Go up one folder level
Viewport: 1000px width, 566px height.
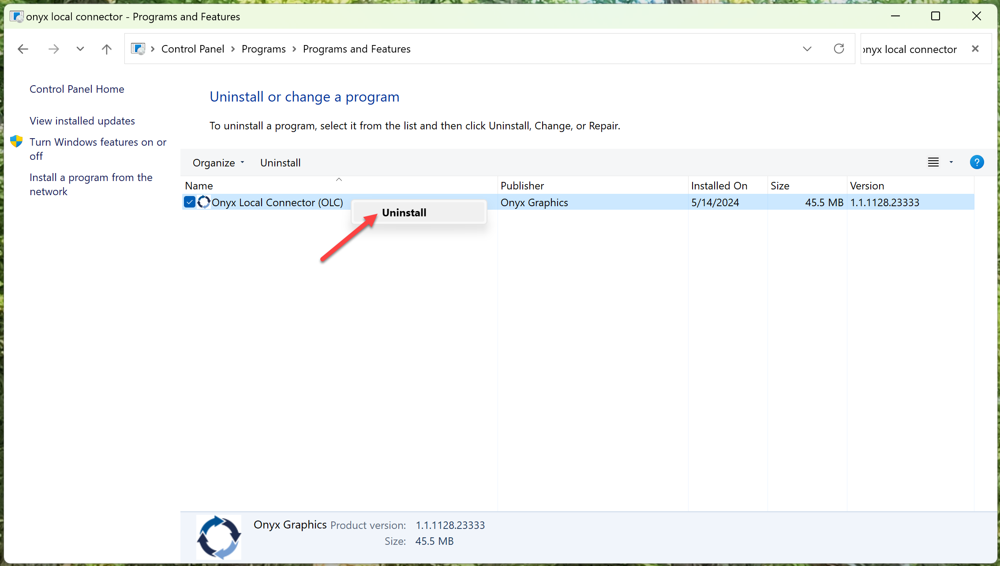(106, 49)
